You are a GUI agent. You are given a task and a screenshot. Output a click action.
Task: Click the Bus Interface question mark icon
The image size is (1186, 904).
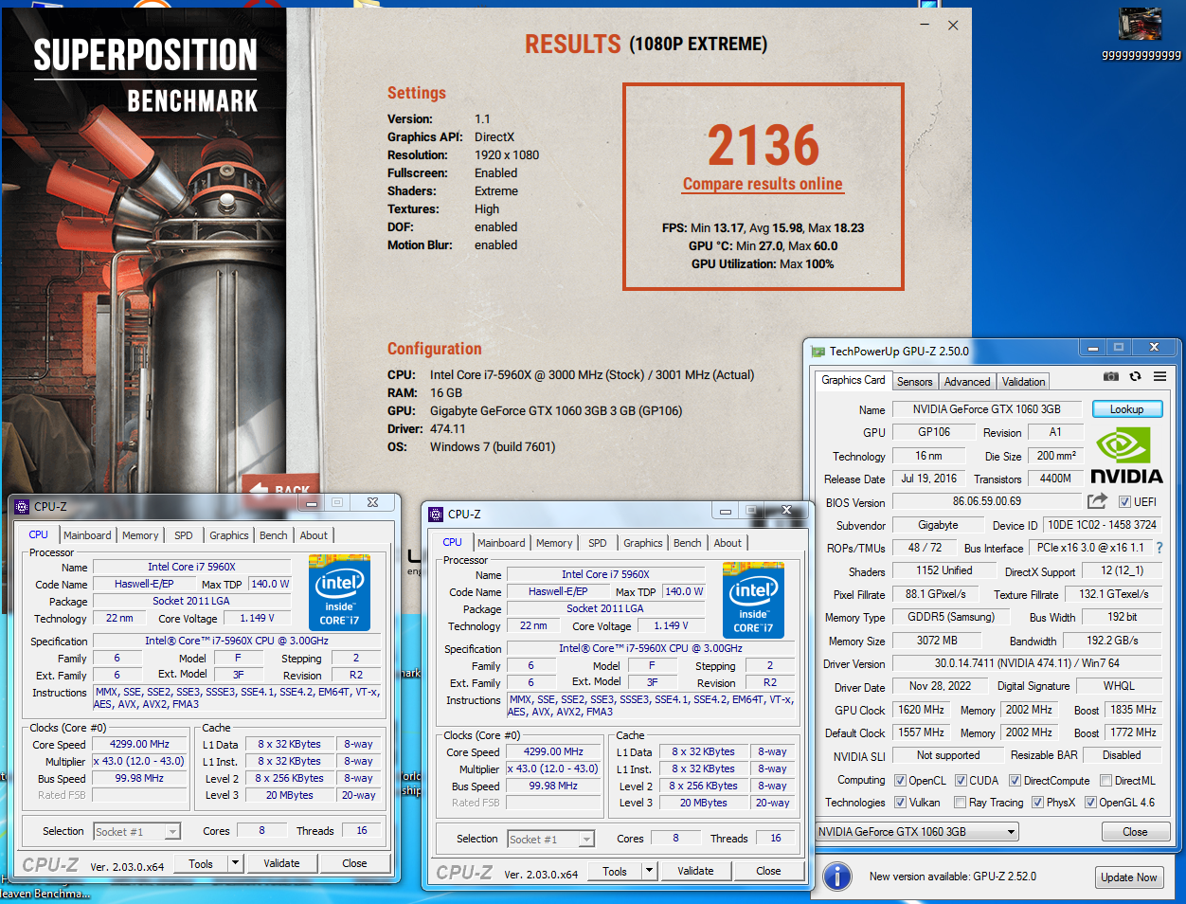(x=1159, y=548)
